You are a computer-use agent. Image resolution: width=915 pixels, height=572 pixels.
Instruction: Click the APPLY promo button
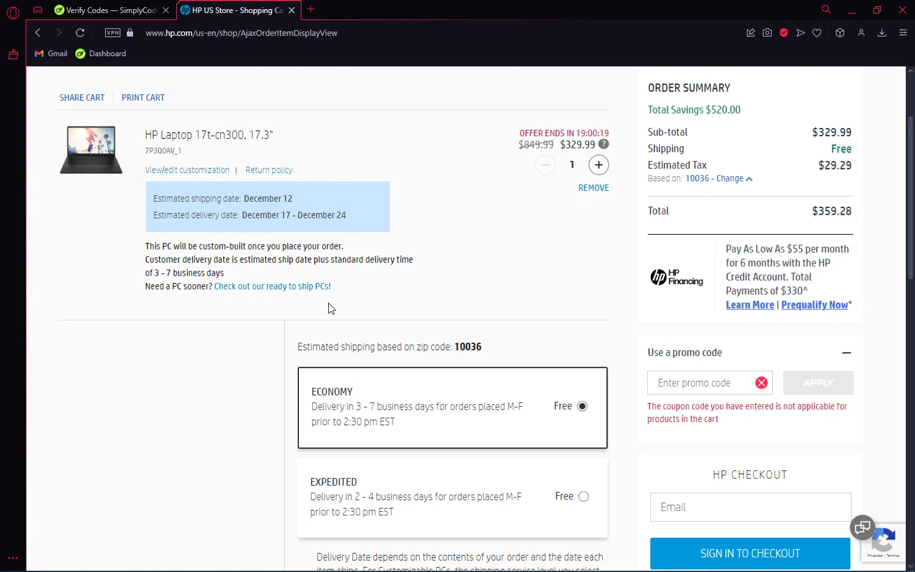pyautogui.click(x=818, y=383)
